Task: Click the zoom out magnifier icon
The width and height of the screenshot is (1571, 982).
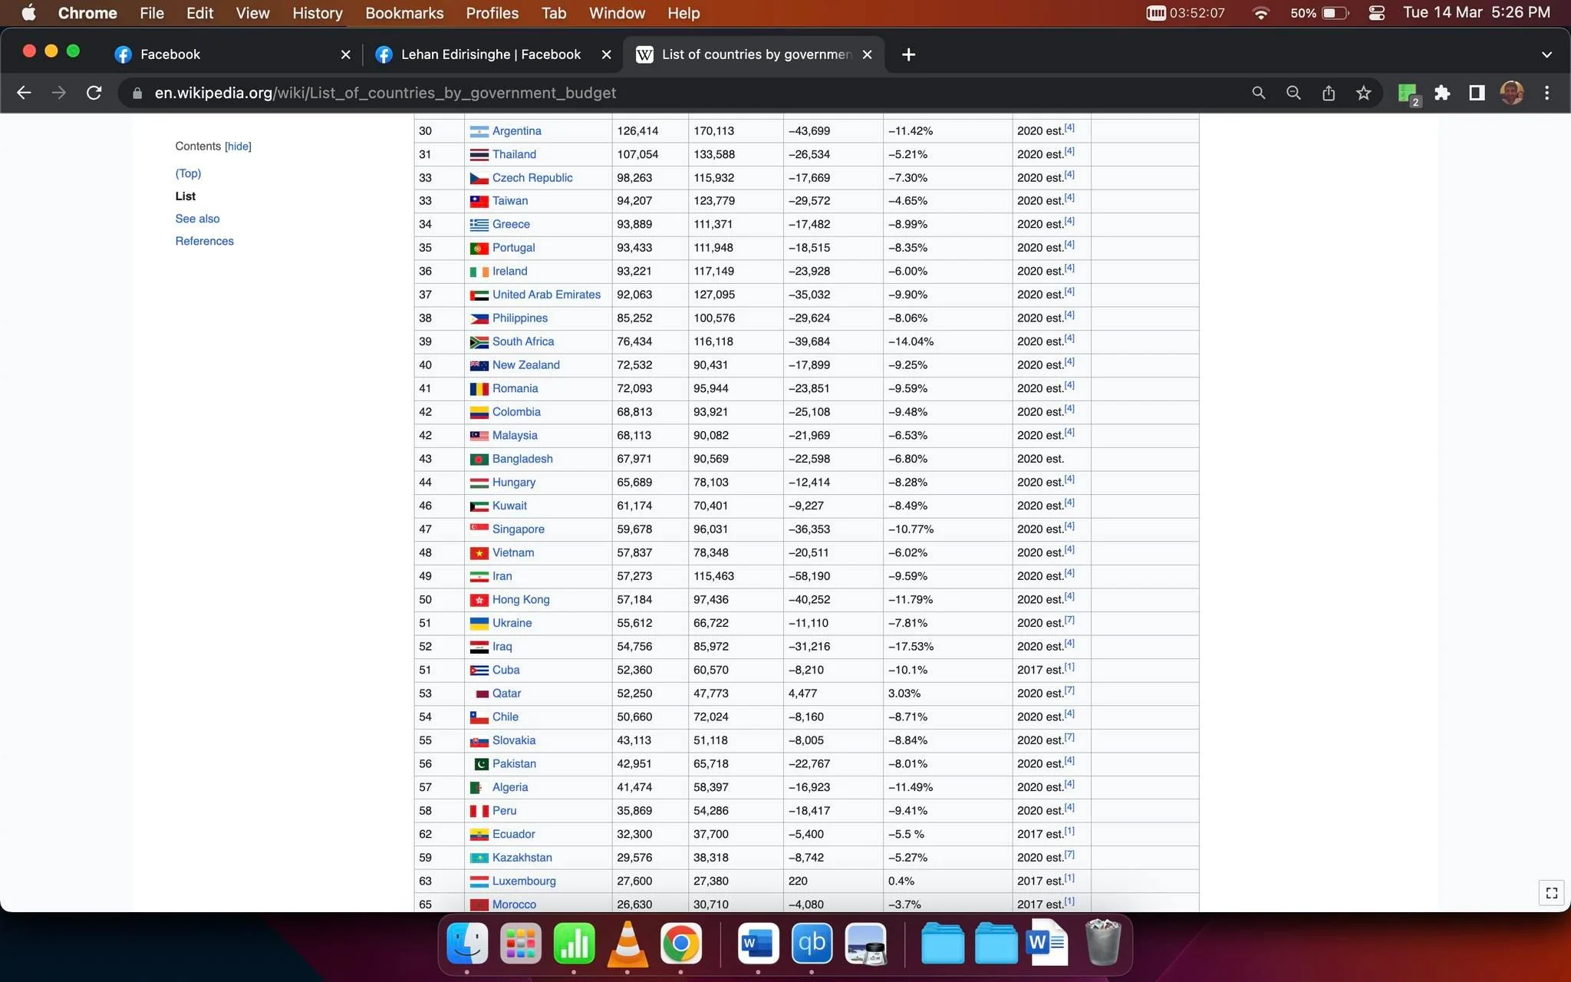Action: click(1293, 93)
